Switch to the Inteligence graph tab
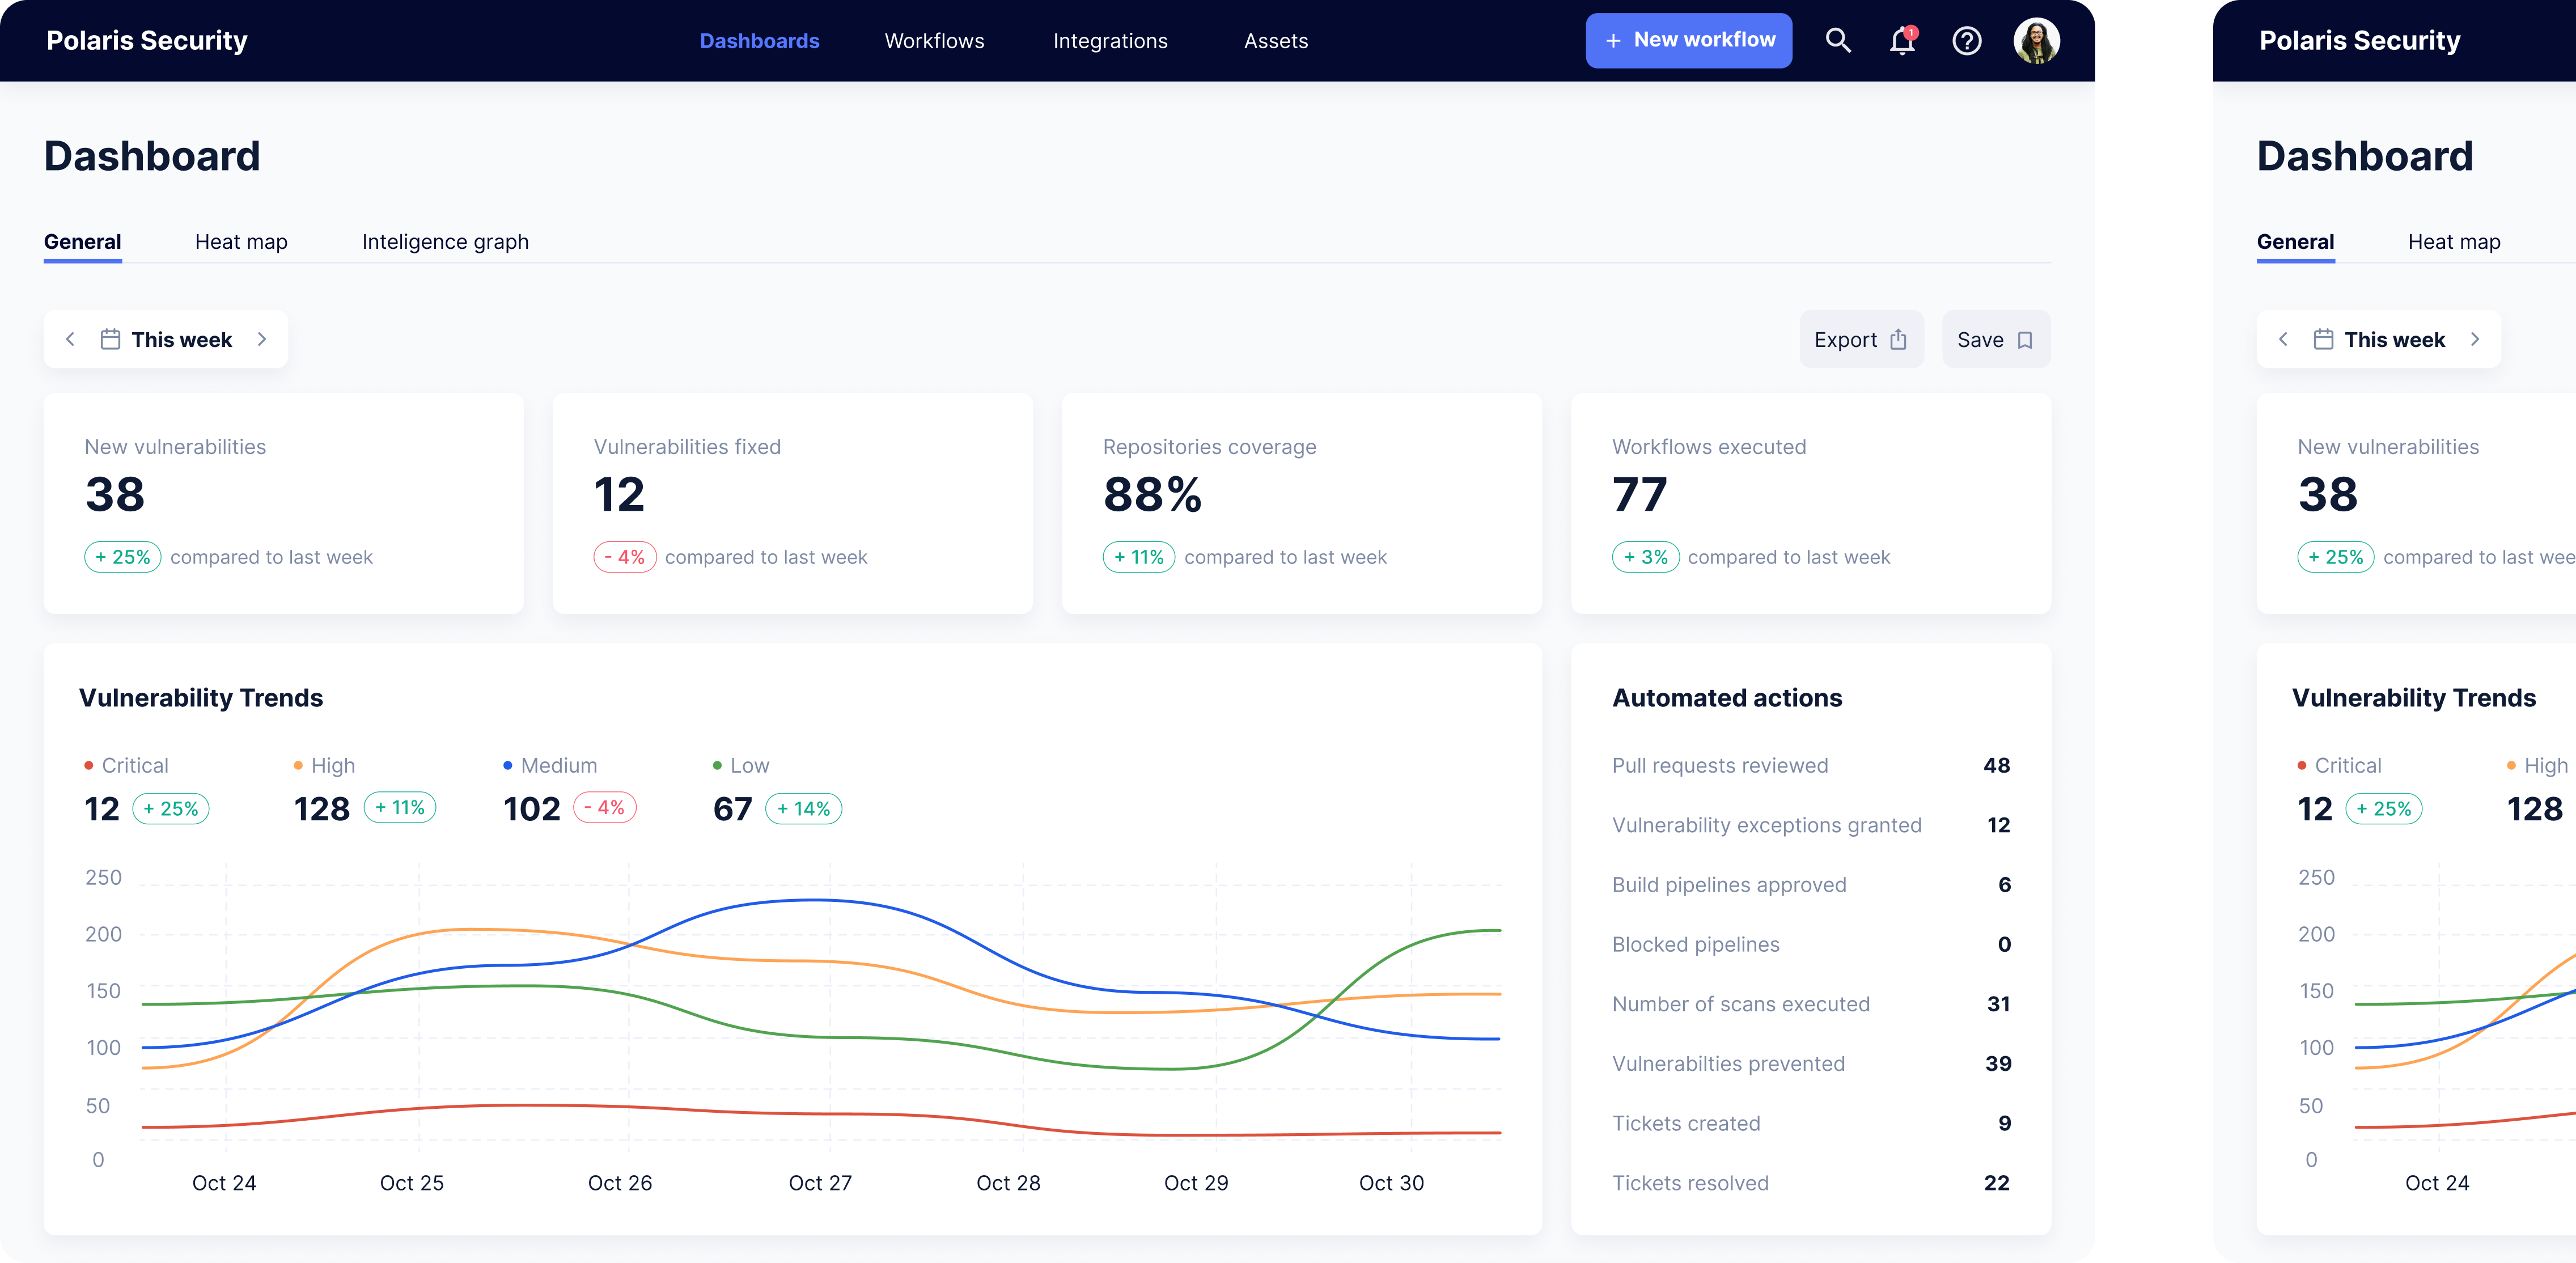This screenshot has height=1263, width=2576. 445,242
